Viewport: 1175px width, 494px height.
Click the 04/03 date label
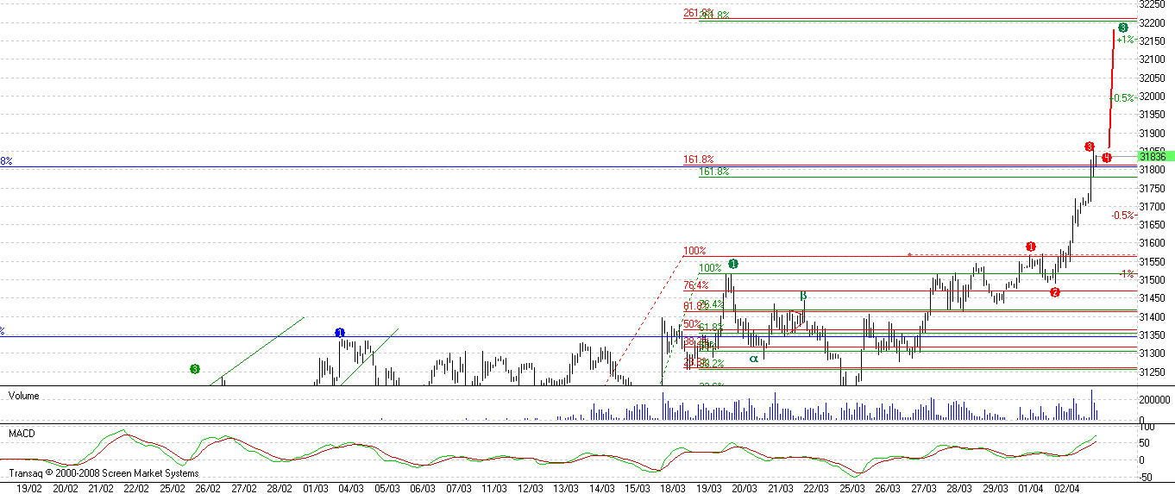pos(350,487)
